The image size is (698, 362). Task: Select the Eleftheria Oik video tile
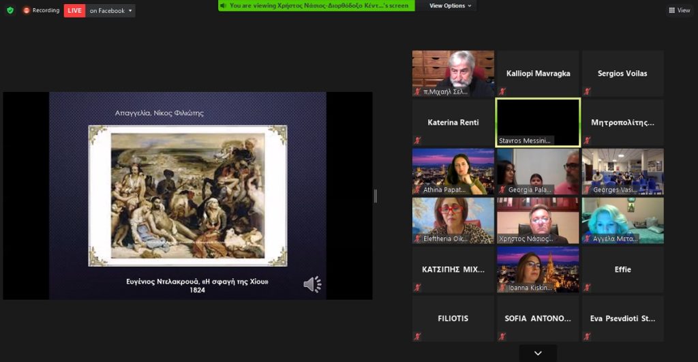[453, 220]
